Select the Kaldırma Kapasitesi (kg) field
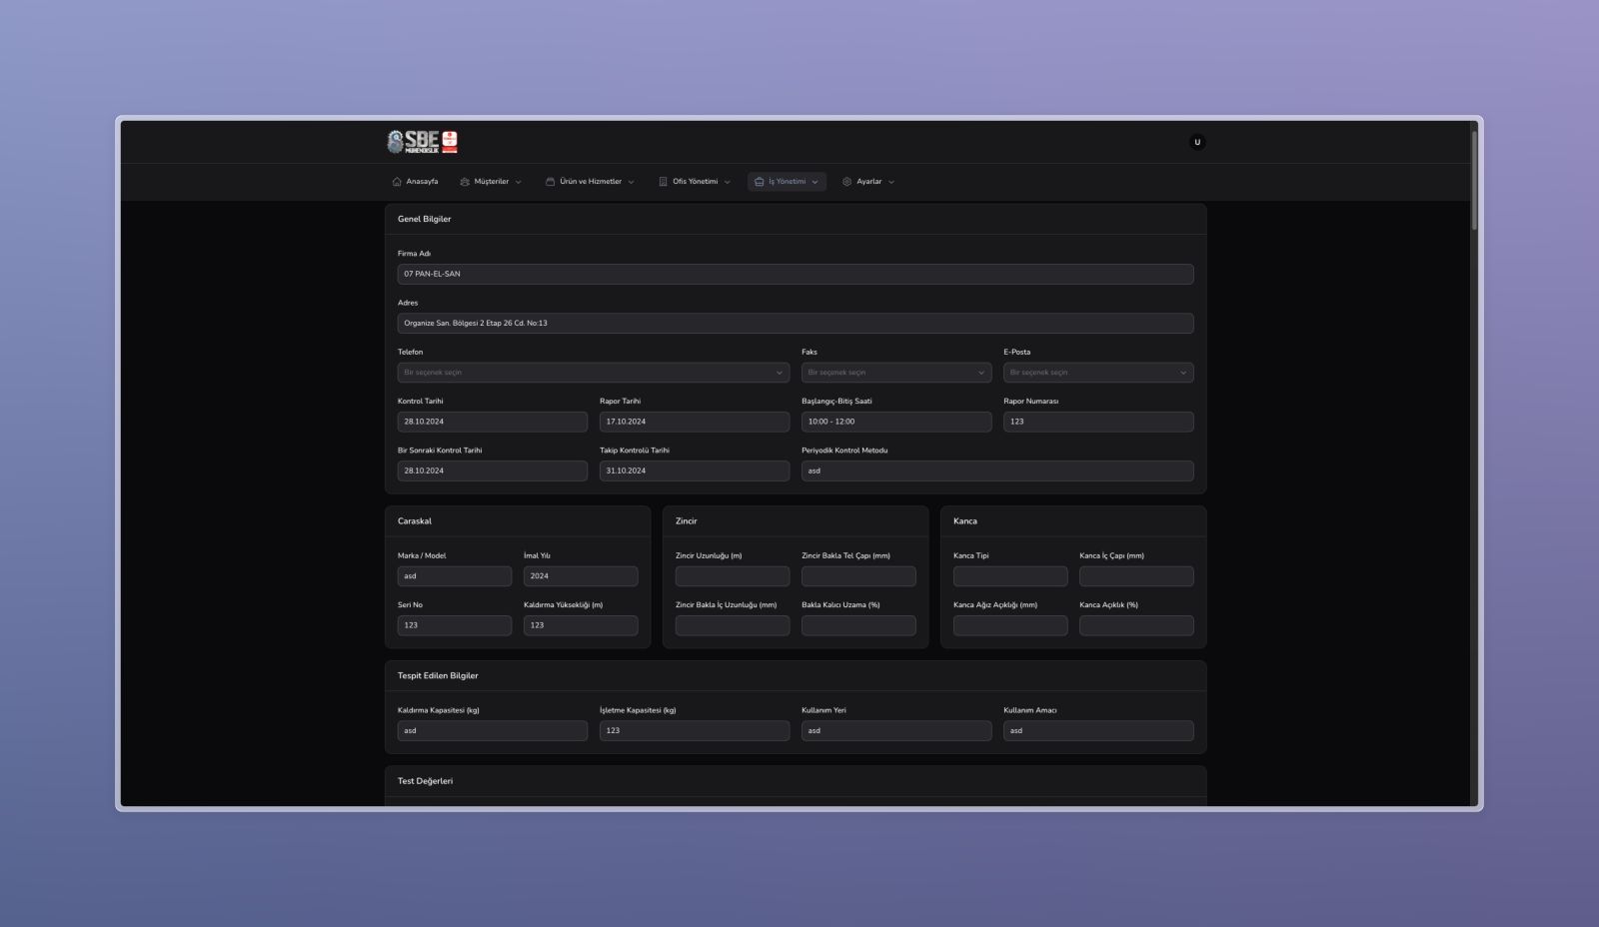 pos(492,731)
